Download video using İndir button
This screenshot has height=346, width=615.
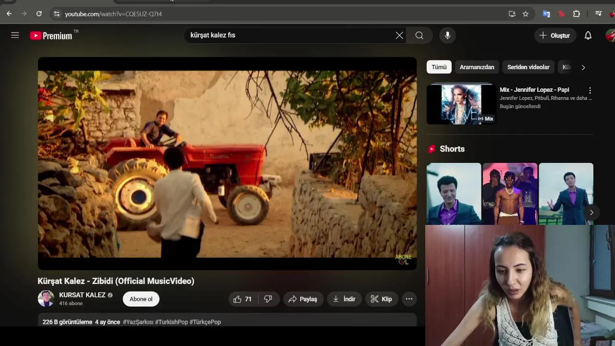[x=344, y=299]
